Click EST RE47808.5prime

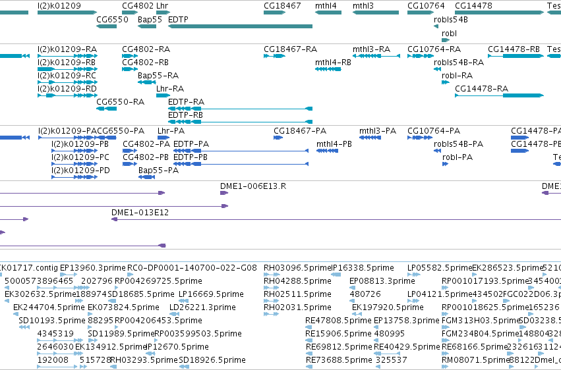338,321
